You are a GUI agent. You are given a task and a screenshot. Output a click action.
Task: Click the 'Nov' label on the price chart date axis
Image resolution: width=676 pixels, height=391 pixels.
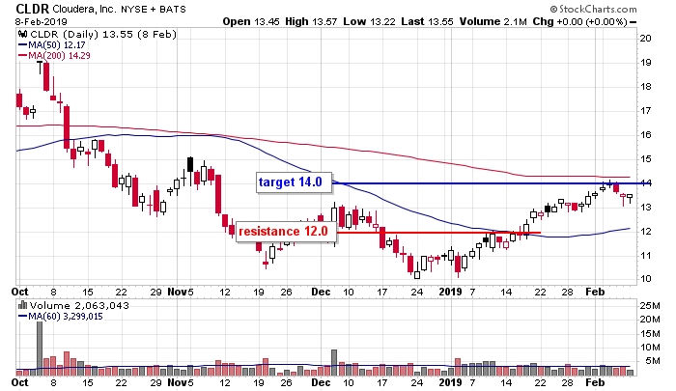pyautogui.click(x=177, y=292)
